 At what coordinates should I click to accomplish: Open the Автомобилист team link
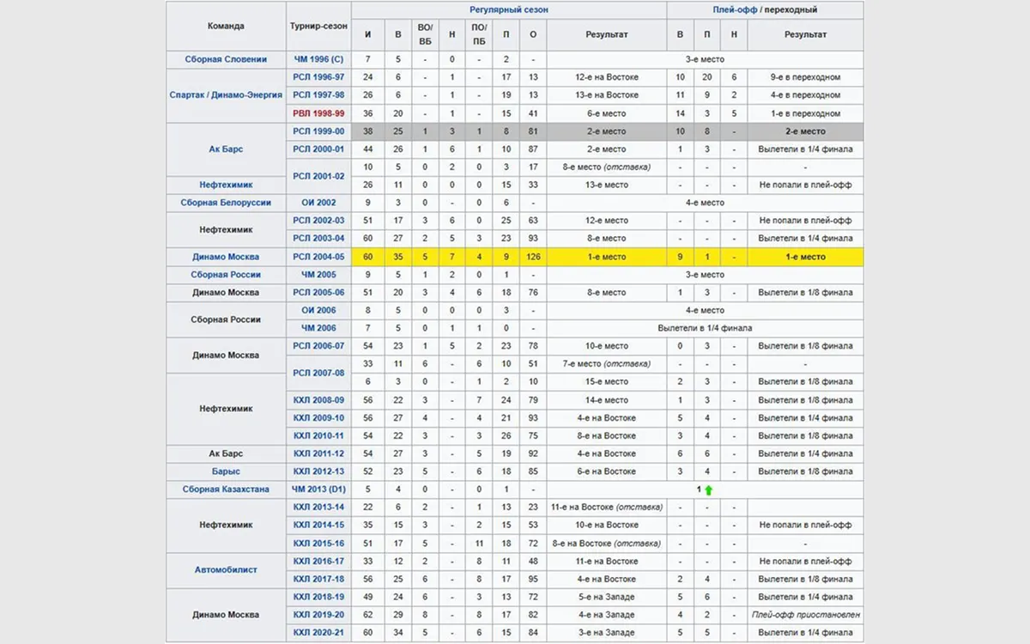[x=226, y=569]
